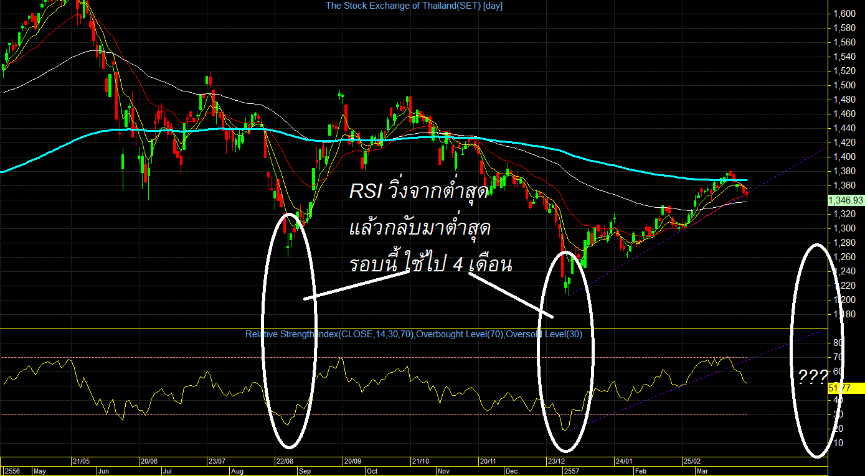Click the 1,580 price axis label
This screenshot has width=865, height=476.
pos(843,28)
